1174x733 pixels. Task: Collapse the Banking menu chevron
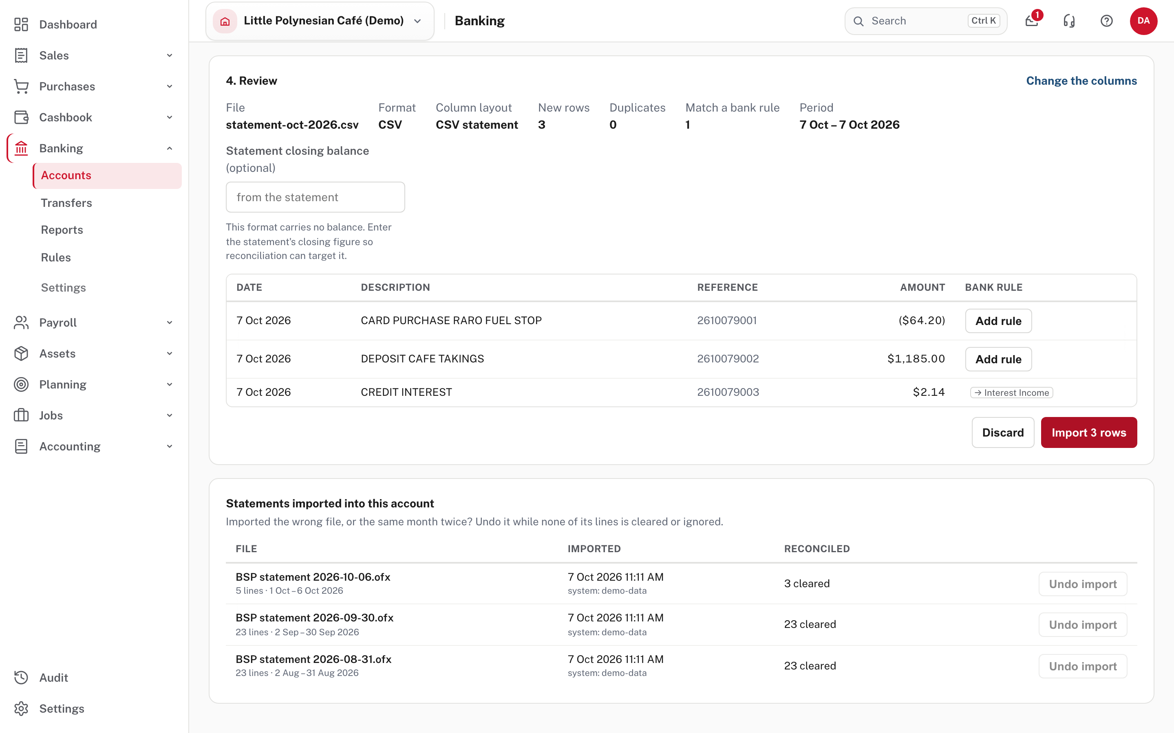169,148
